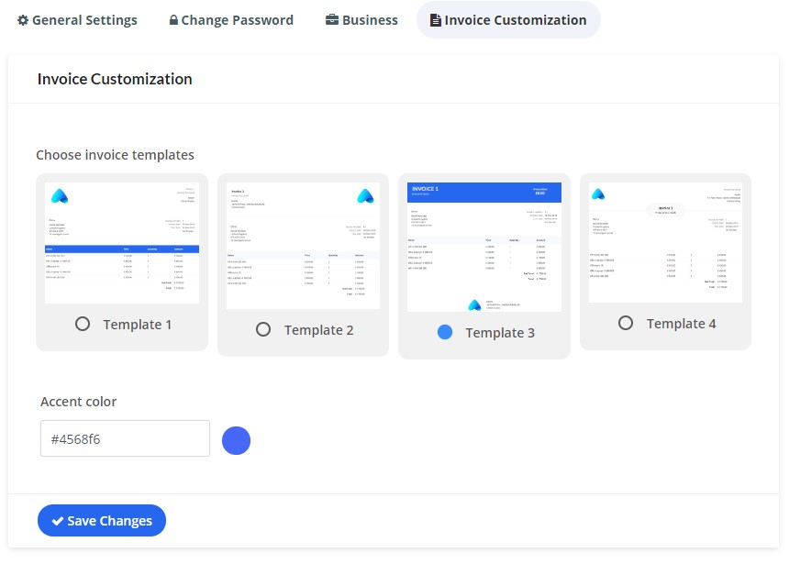Click the Template 3 blue-header invoice preview
Screen dimensions: 789x564
coord(483,247)
